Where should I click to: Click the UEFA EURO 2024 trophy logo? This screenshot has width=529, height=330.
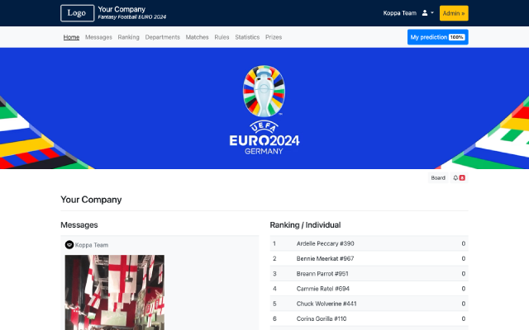pyautogui.click(x=264, y=110)
